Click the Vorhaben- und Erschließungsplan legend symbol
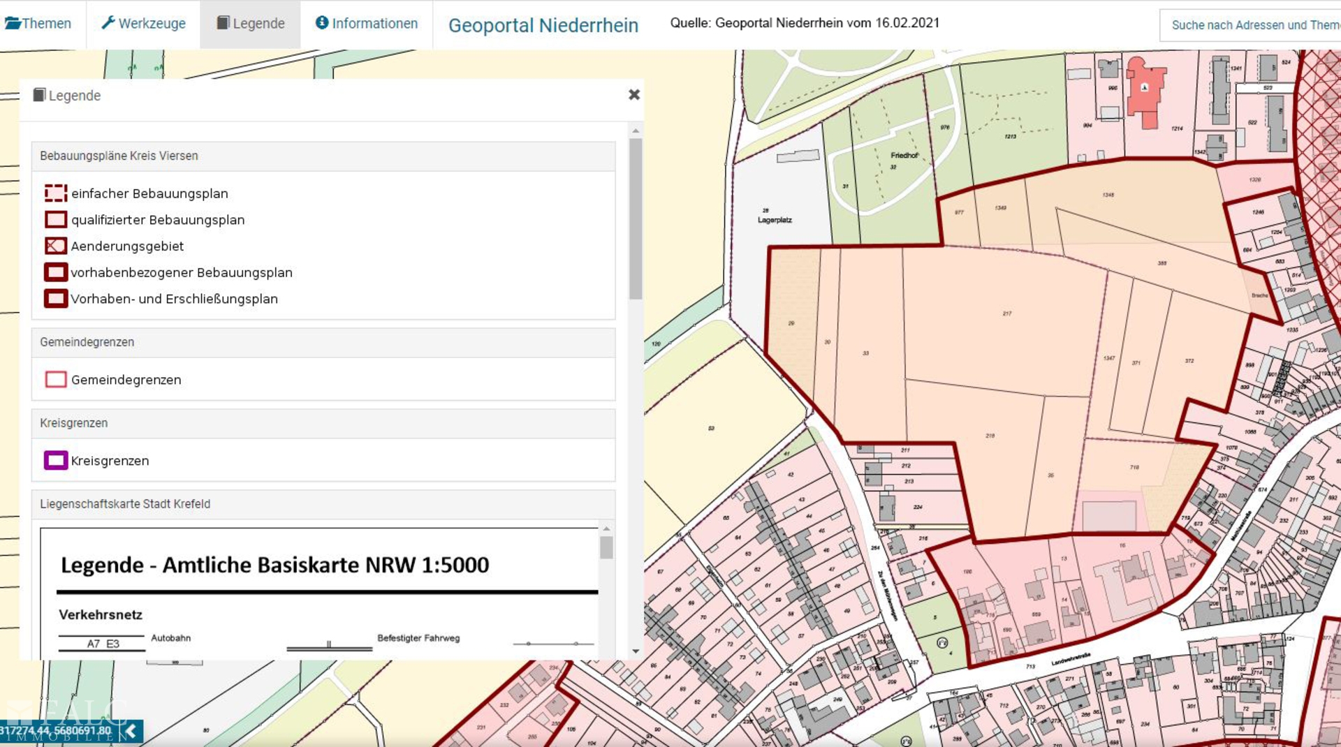 pos(56,299)
